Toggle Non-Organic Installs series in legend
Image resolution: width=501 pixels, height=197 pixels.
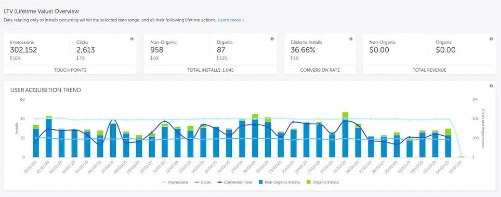[280, 182]
